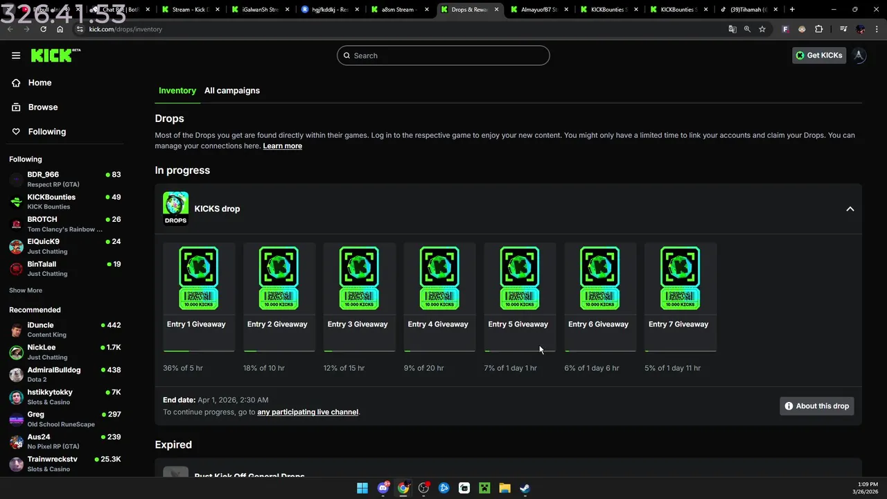Click the browser home icon
This screenshot has height=499, width=887.
60,29
